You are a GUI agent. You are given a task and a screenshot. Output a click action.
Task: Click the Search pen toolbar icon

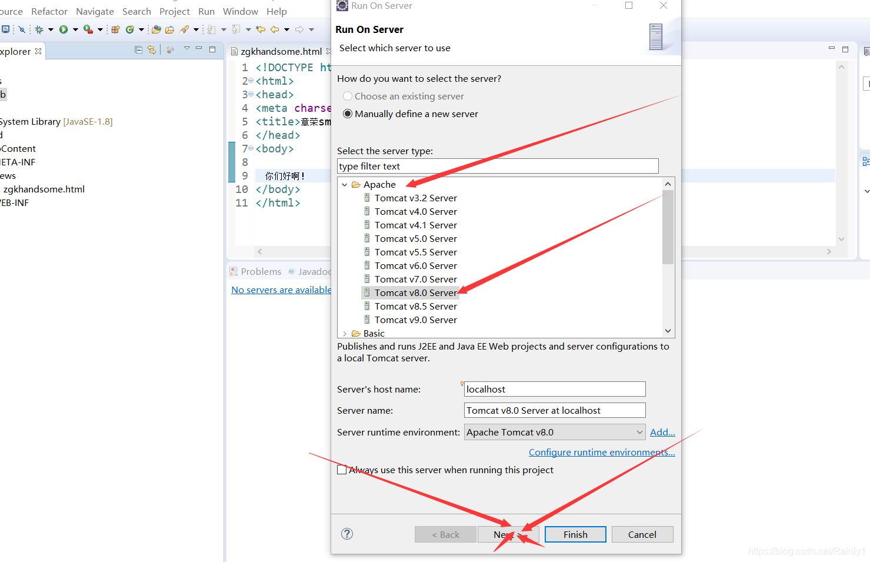[184, 29]
